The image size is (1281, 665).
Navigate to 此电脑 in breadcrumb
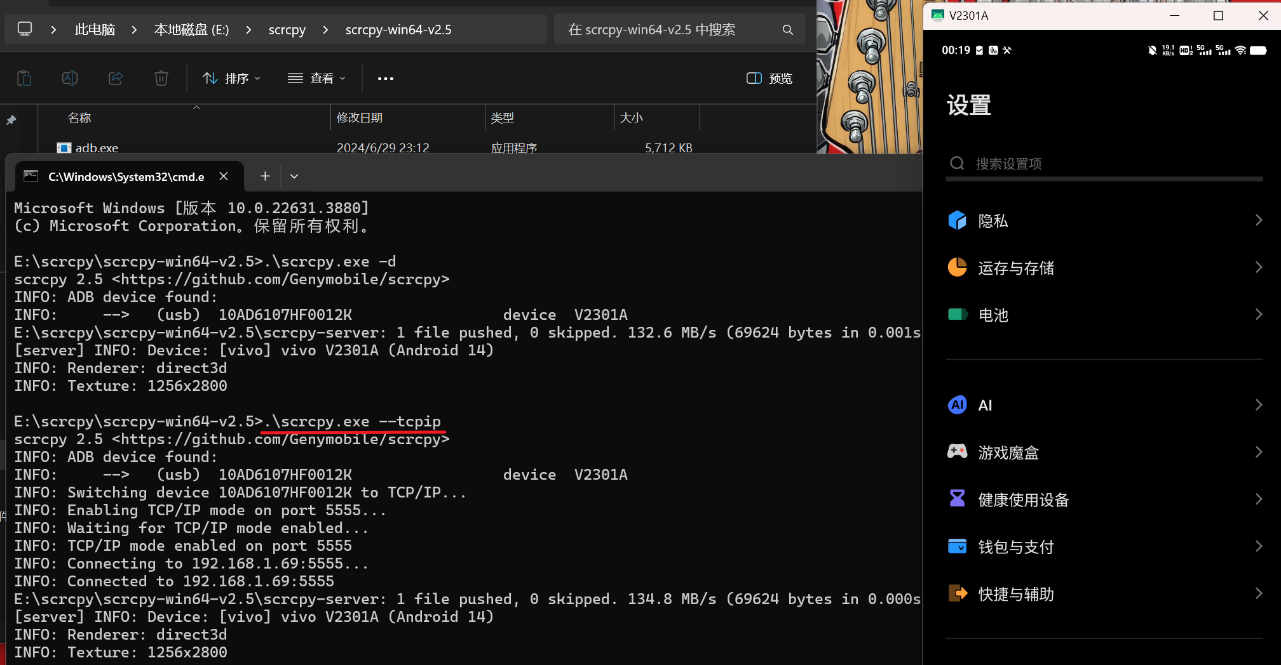pos(95,30)
